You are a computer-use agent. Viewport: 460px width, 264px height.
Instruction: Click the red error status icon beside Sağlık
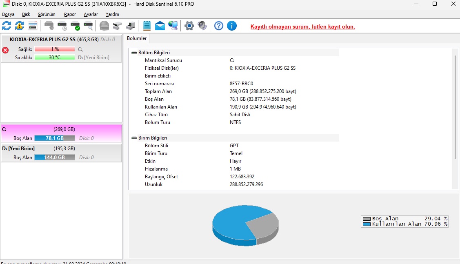5,50
